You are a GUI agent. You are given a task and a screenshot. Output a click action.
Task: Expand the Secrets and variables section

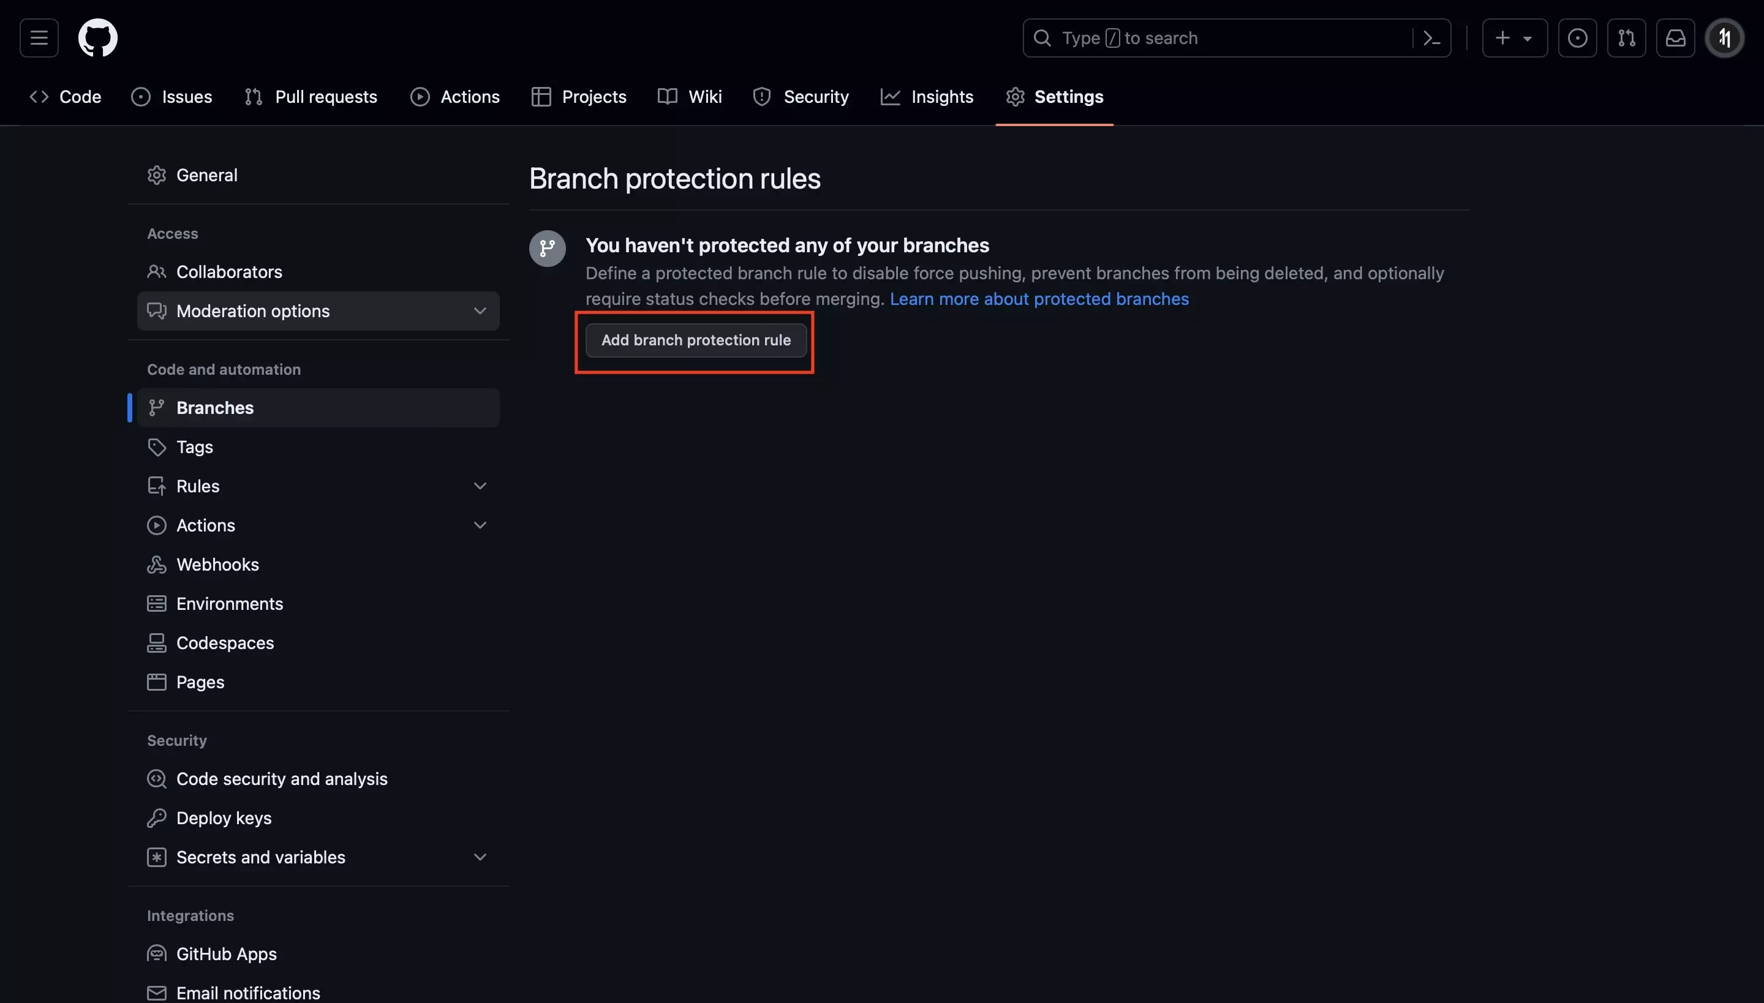[482, 857]
